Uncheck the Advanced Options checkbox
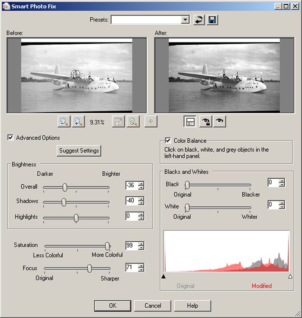Viewport: 302px width, 318px height. pos(11,137)
